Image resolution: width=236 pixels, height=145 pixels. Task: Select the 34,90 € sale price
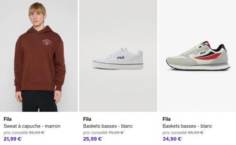tap(172, 139)
